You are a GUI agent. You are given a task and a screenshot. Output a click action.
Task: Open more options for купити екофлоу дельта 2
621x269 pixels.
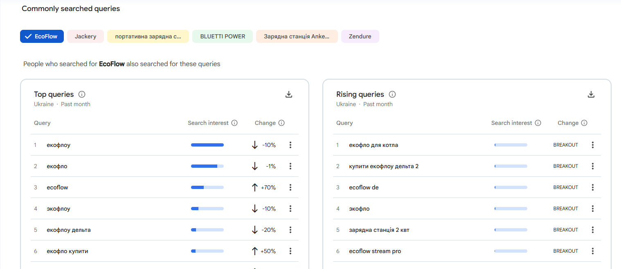593,166
